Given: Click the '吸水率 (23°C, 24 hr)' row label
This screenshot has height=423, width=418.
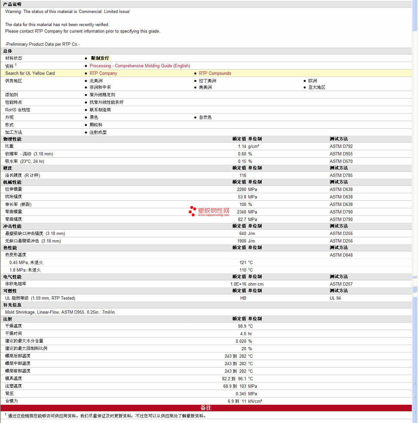Looking at the screenshot, I should tap(25, 162).
